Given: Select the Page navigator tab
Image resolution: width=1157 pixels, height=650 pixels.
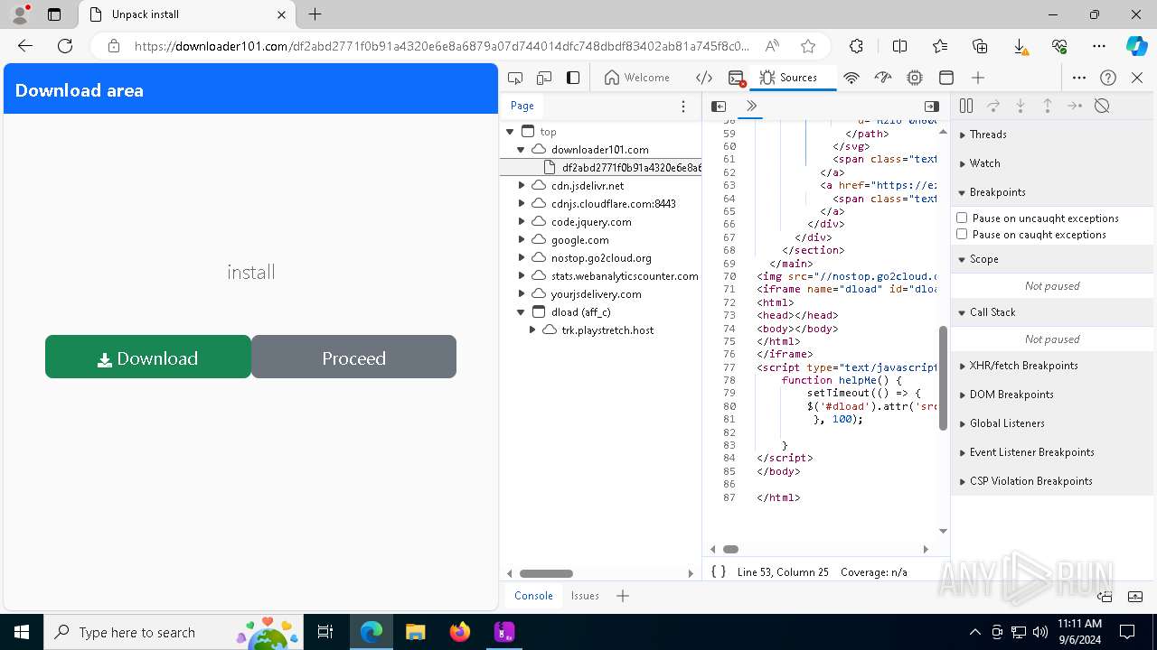Looking at the screenshot, I should [522, 106].
